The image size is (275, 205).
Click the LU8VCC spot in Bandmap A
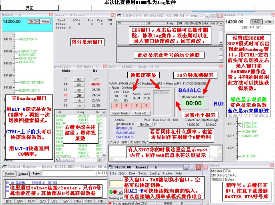coord(28,51)
